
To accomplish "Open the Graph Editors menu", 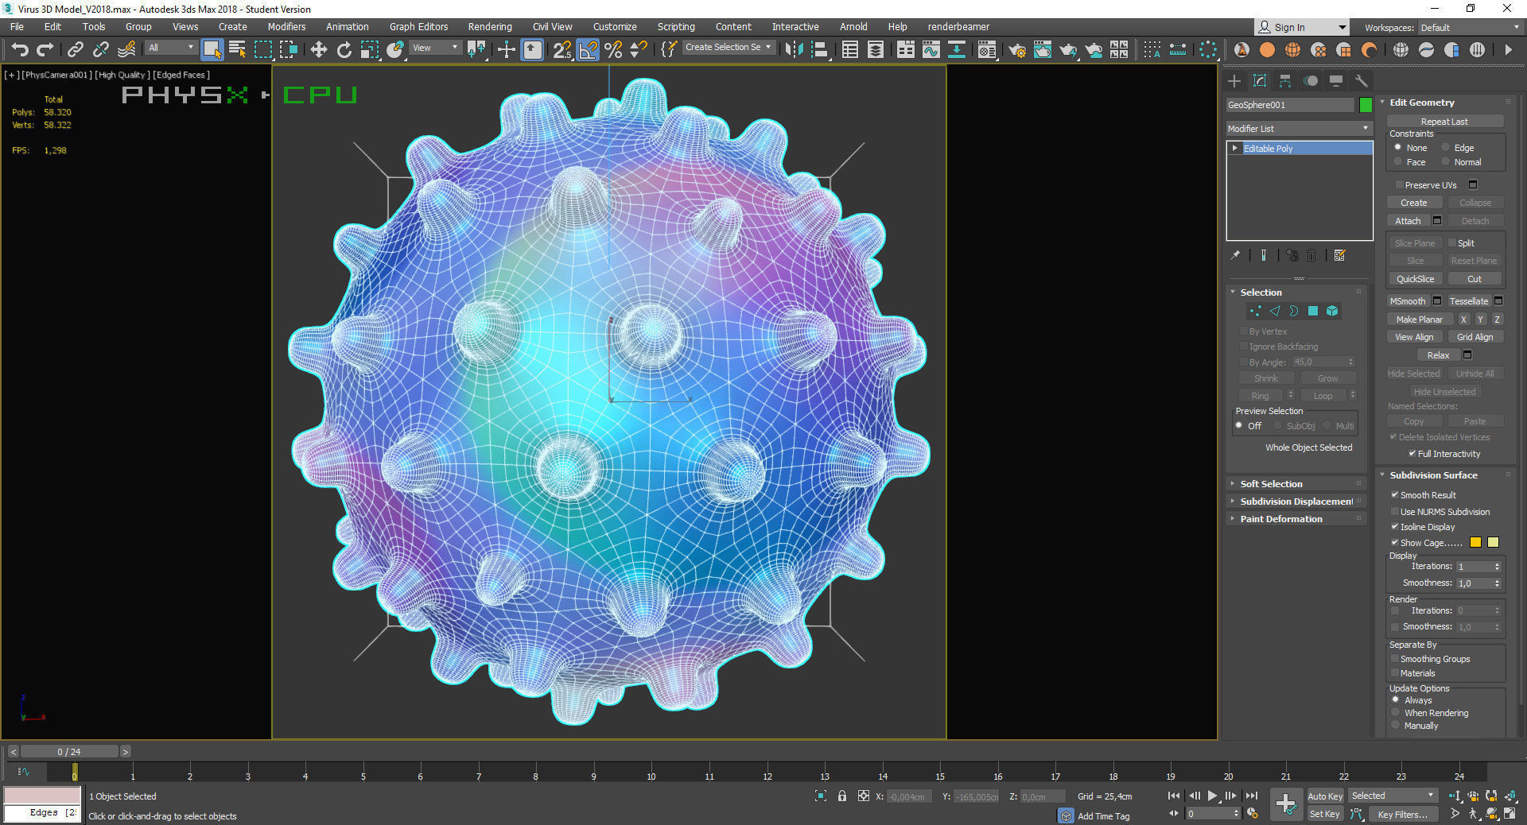I will (x=418, y=27).
